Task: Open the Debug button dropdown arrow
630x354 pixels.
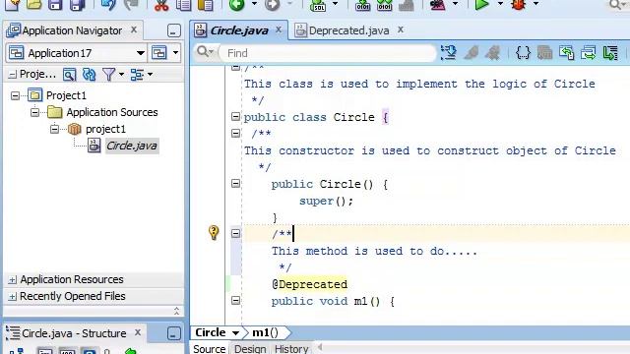Action: [535, 4]
